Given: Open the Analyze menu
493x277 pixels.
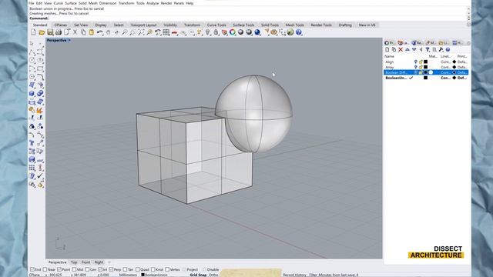Looking at the screenshot, I should (x=153, y=3).
